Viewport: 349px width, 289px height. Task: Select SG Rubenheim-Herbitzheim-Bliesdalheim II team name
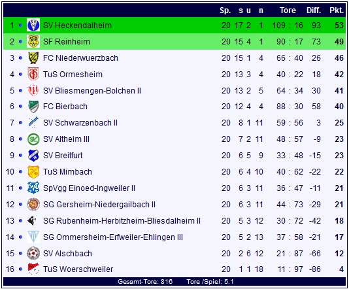[122, 220]
